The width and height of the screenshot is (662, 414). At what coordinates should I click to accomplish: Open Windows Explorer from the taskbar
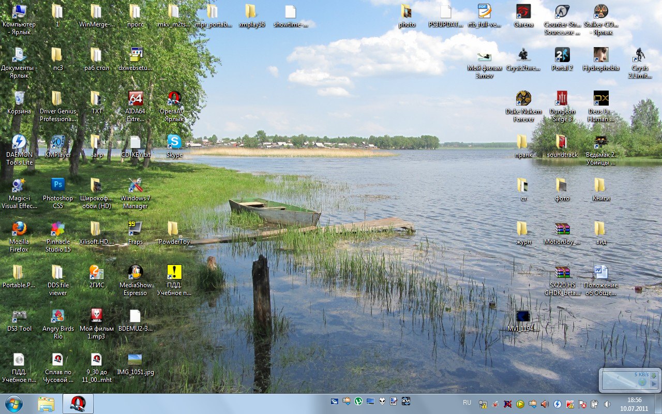click(x=46, y=404)
